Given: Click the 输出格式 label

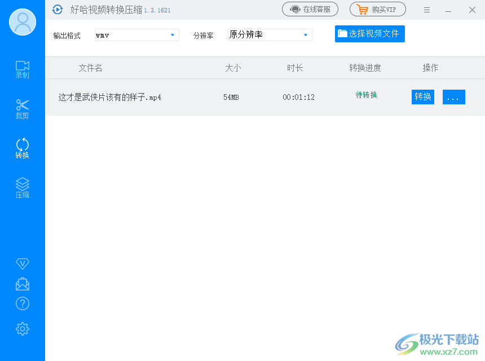Looking at the screenshot, I should [x=67, y=36].
